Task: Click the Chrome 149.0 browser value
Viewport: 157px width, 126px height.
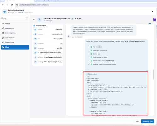Action: click(x=57, y=34)
